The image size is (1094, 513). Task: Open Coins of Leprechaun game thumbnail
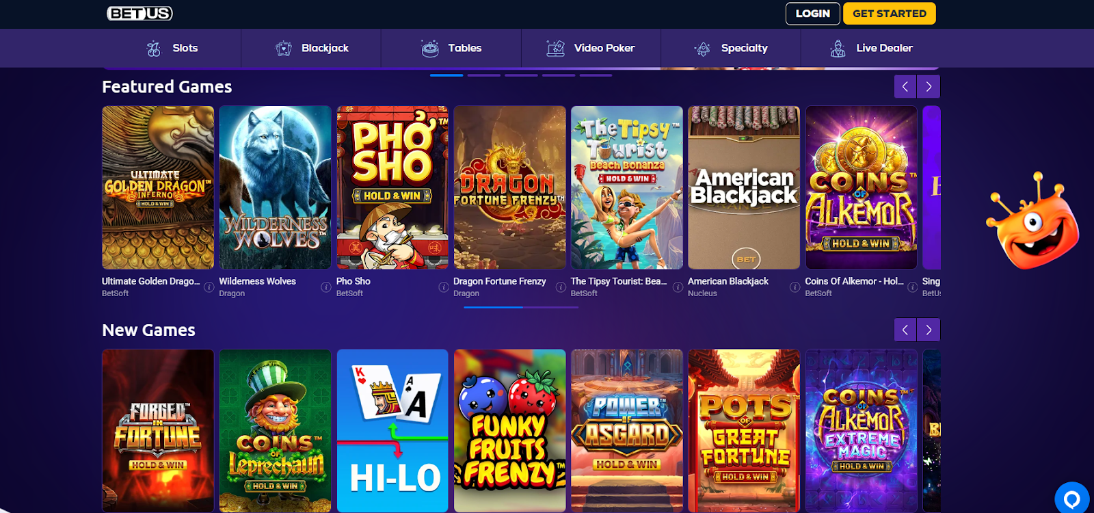[x=275, y=431]
